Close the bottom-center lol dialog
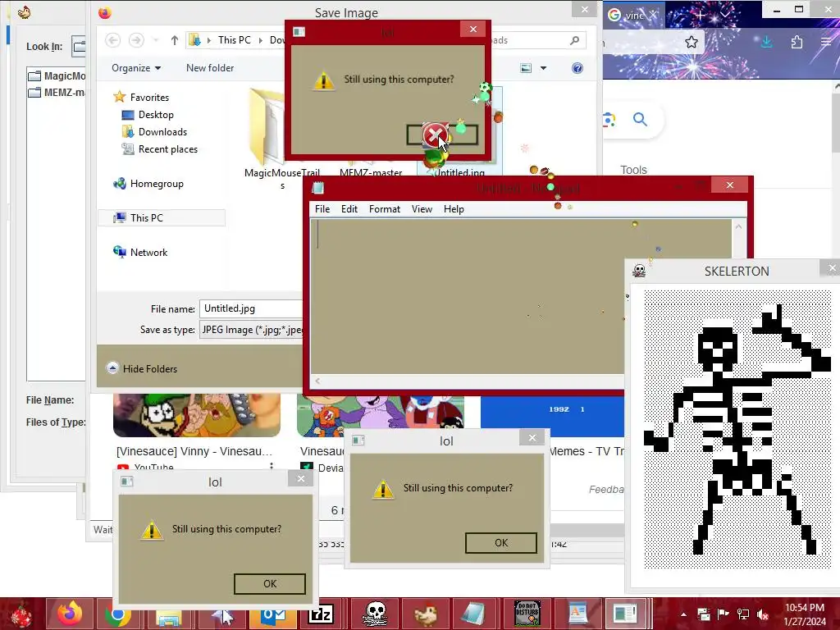The width and height of the screenshot is (840, 630). [532, 438]
